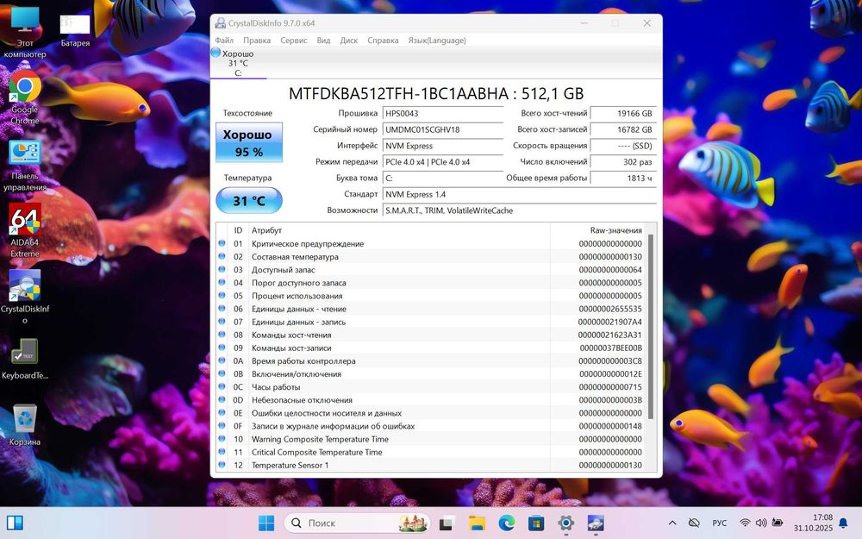862x539 pixels.
Task: Select the Батарея desktop file
Action: coord(75,31)
